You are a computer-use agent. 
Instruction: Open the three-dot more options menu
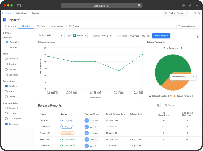tap(199, 20)
